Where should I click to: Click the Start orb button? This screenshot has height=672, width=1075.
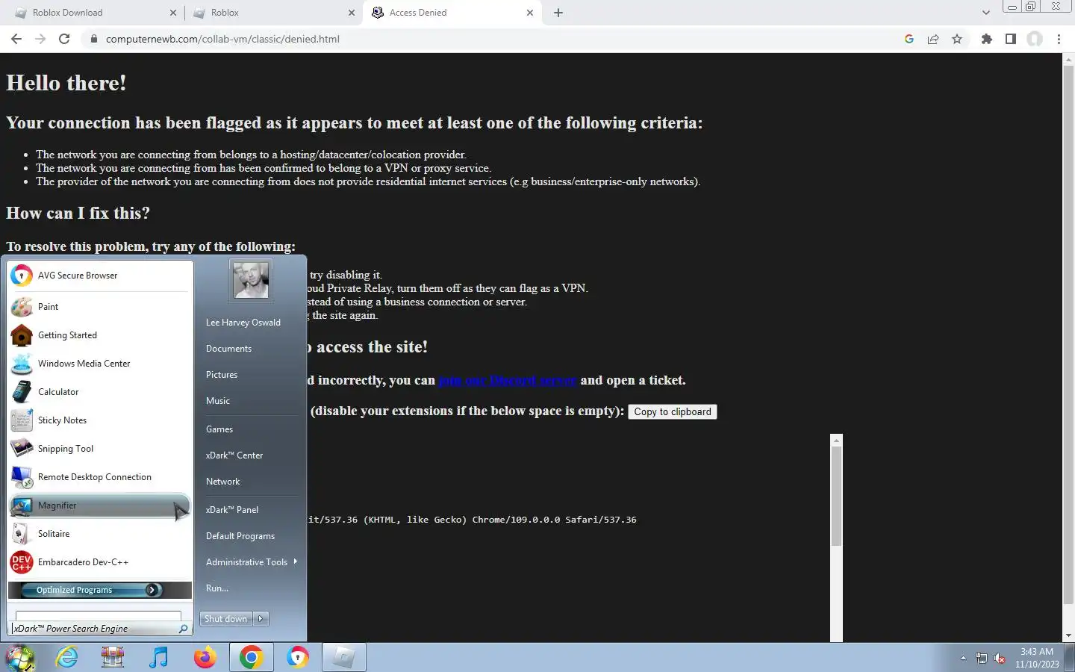pos(21,658)
